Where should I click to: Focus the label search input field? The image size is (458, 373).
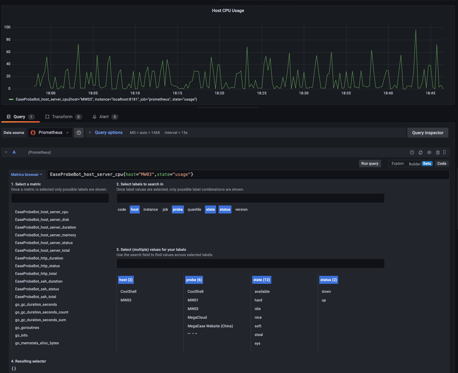pyautogui.click(x=250, y=198)
